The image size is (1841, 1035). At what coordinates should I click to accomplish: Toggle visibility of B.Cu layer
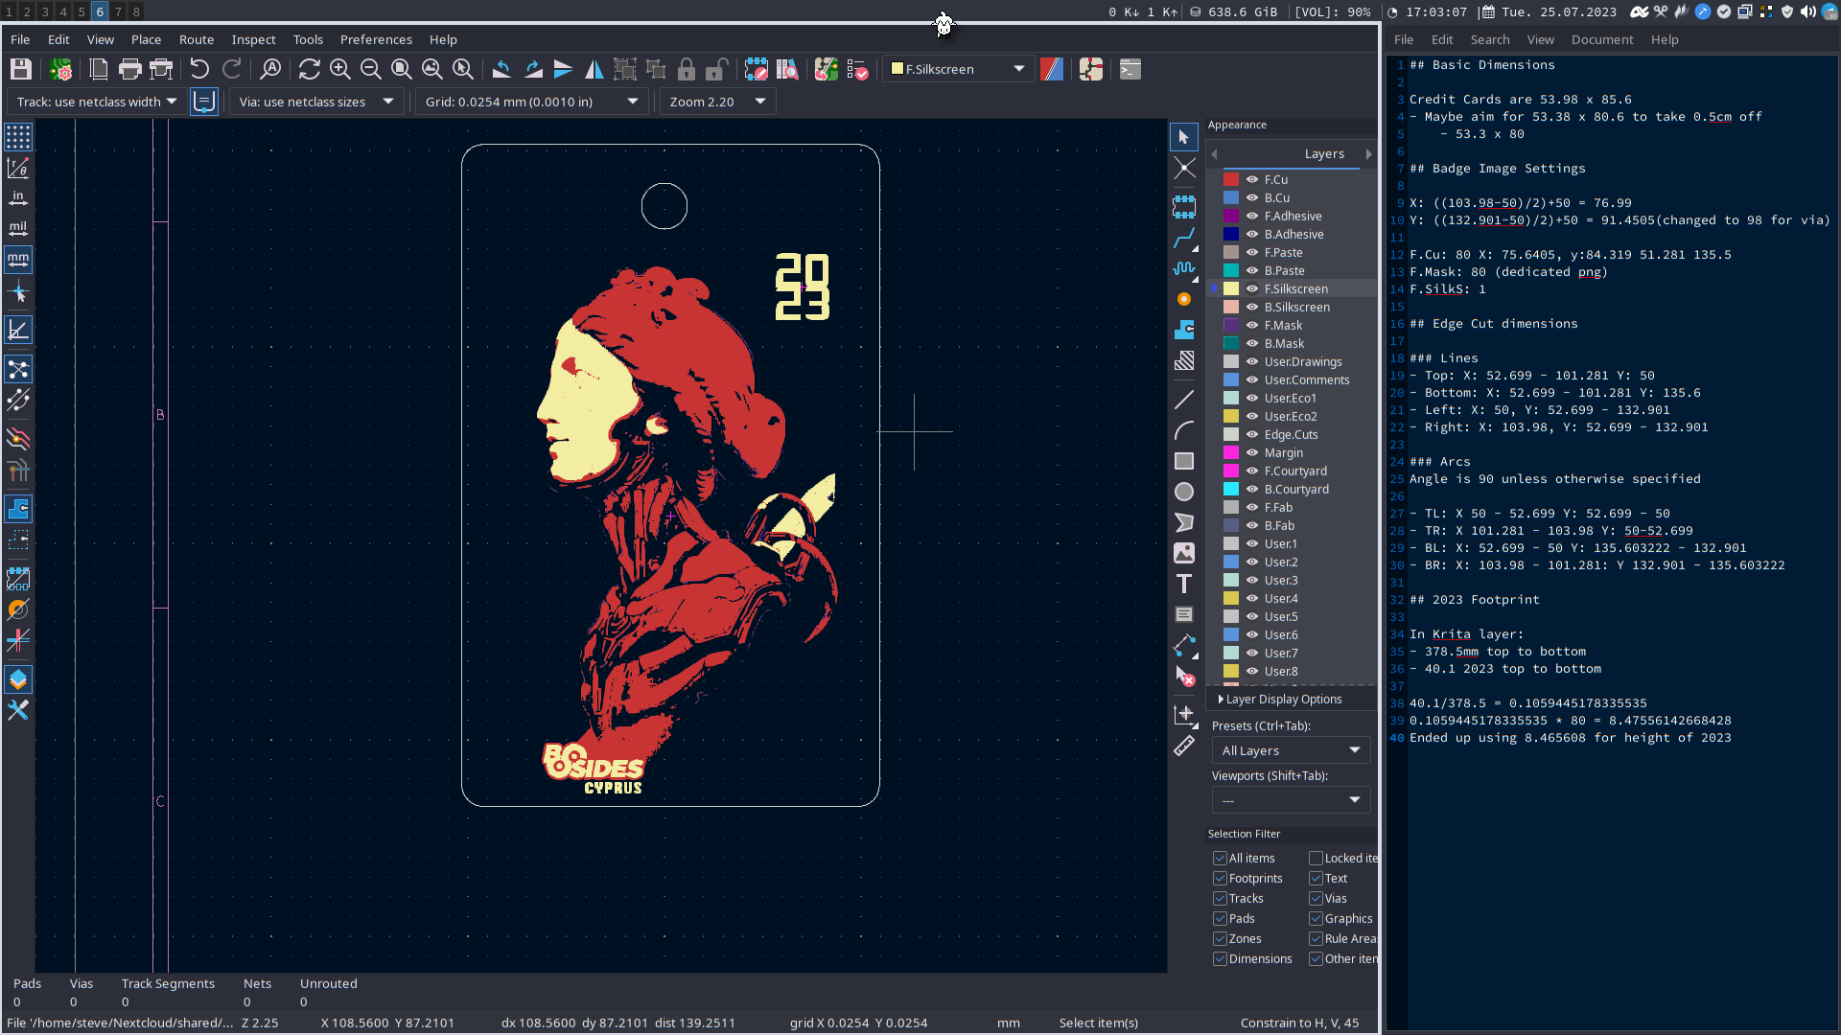click(x=1251, y=197)
